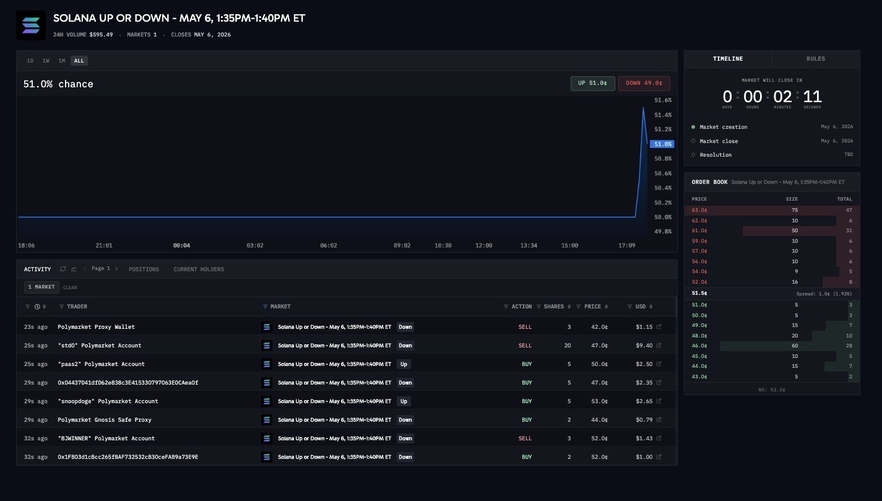Click the UP 51.0¢ button
The width and height of the screenshot is (882, 501).
(x=593, y=84)
